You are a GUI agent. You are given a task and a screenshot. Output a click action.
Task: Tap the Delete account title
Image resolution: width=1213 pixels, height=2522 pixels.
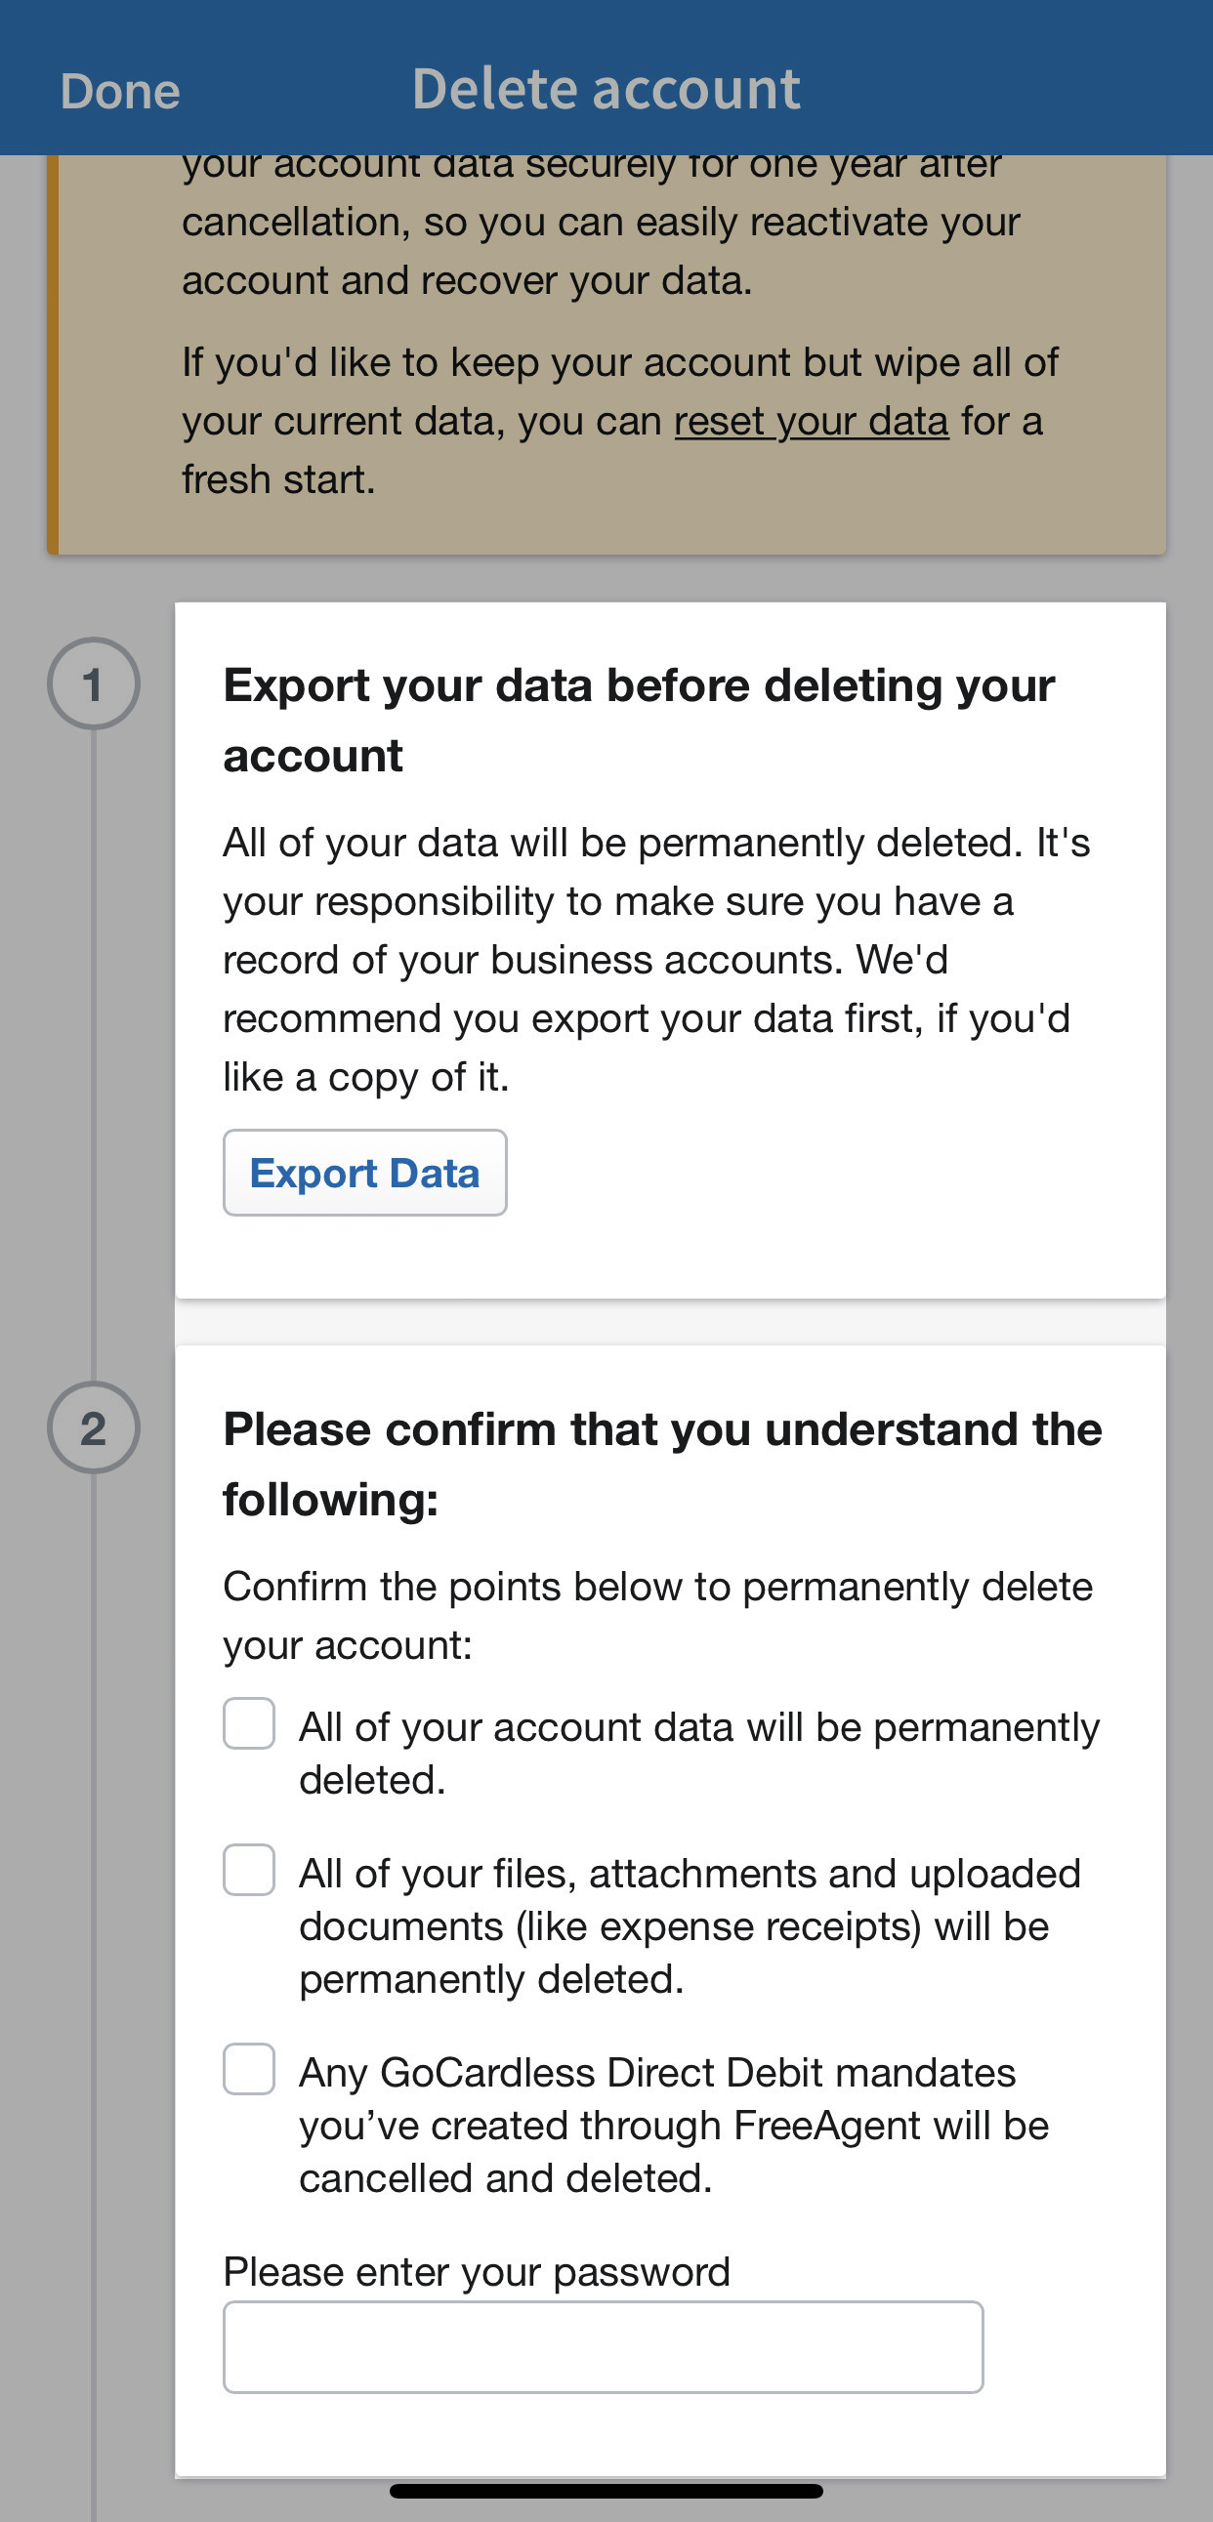pos(606,89)
